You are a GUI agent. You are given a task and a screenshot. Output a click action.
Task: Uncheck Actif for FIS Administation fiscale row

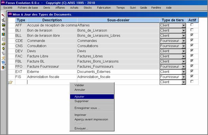192,76
